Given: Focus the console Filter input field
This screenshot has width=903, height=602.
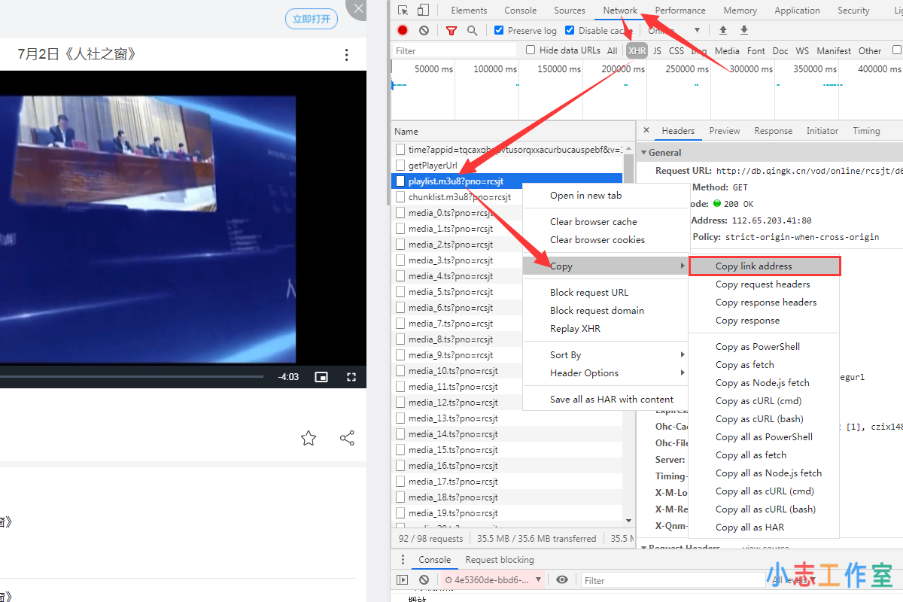Looking at the screenshot, I should tap(673, 580).
